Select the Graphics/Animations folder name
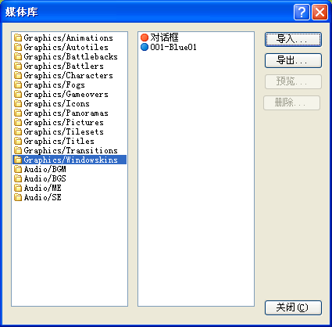Viewport: 332px width, 327px height. (69, 38)
